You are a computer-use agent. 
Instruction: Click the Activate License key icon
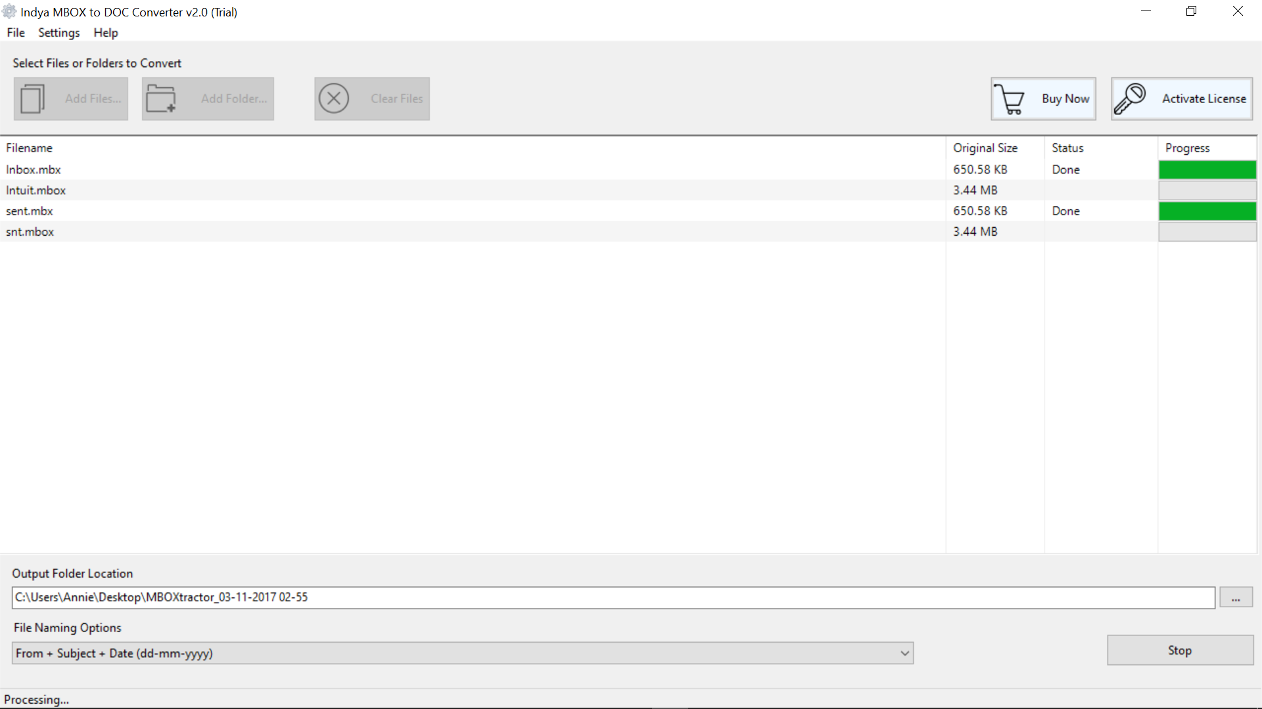[1133, 98]
